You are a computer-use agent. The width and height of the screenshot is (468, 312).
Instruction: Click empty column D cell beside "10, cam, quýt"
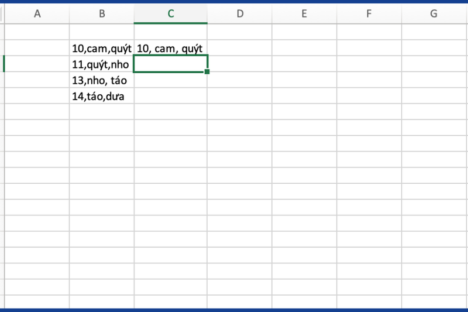click(240, 48)
